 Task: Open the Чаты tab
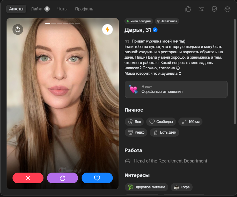point(62,9)
